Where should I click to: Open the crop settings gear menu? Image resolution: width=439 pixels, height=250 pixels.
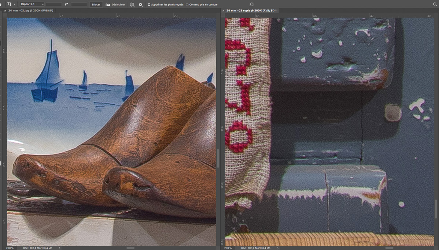(140, 4)
